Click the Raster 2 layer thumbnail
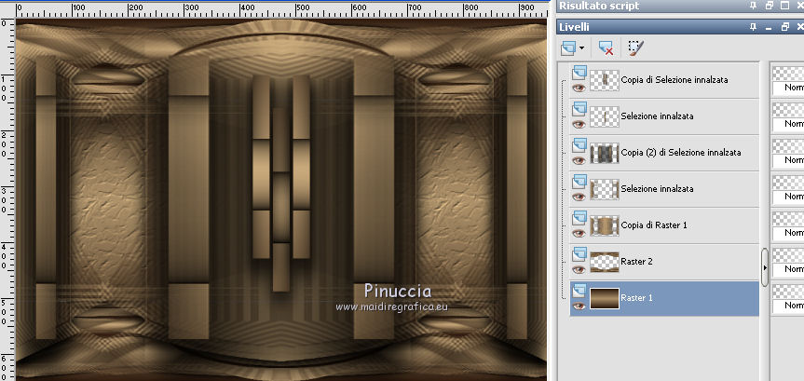The height and width of the screenshot is (381, 804). (605, 262)
